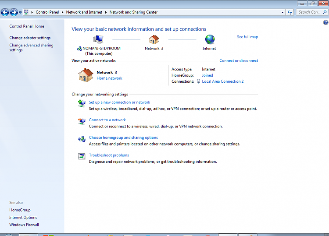The image size is (329, 236).
Task: Open Internet Options under See also
Action: (x=23, y=217)
